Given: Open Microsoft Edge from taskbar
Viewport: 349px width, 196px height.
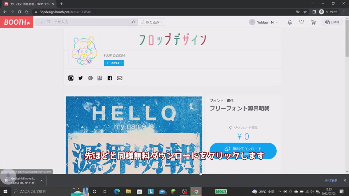Looking at the screenshot, I should point(117,191).
